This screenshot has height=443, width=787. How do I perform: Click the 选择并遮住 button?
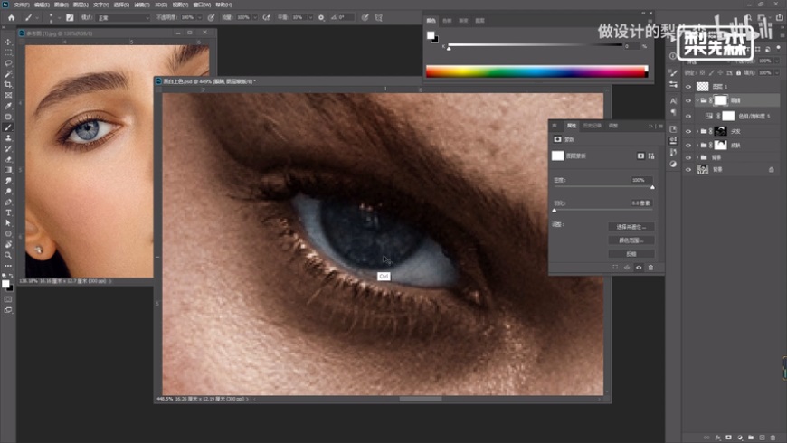pos(631,227)
